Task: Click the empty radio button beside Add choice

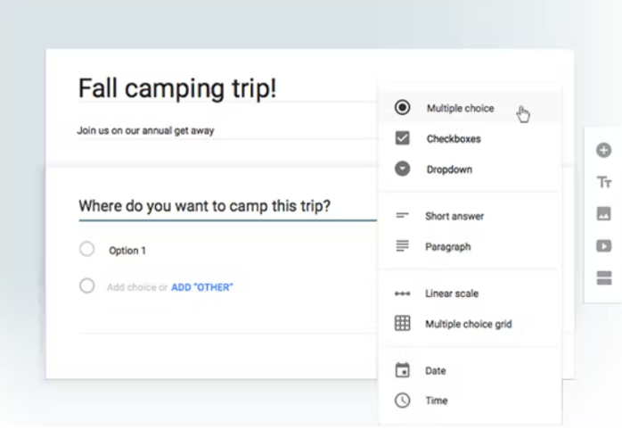Action: click(x=86, y=286)
